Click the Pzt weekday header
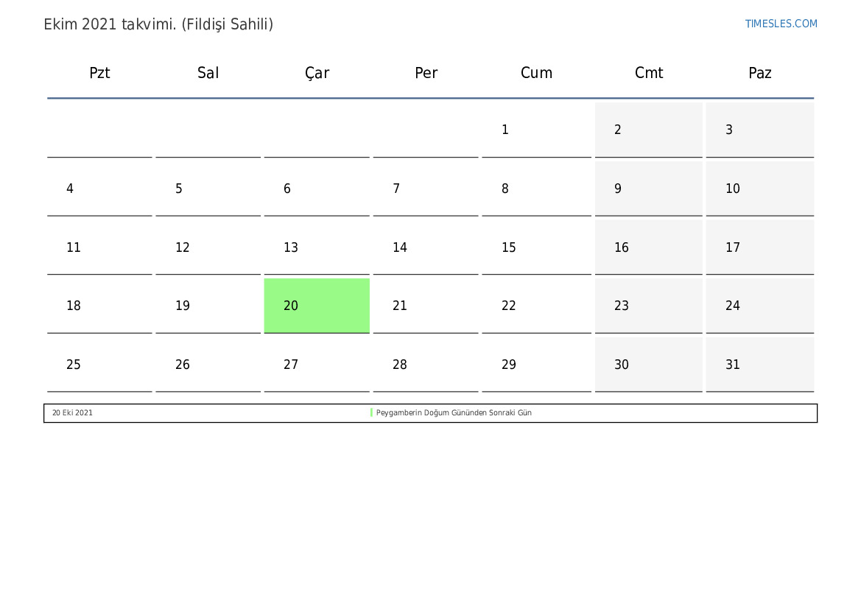The height and width of the screenshot is (609, 861). coord(99,72)
